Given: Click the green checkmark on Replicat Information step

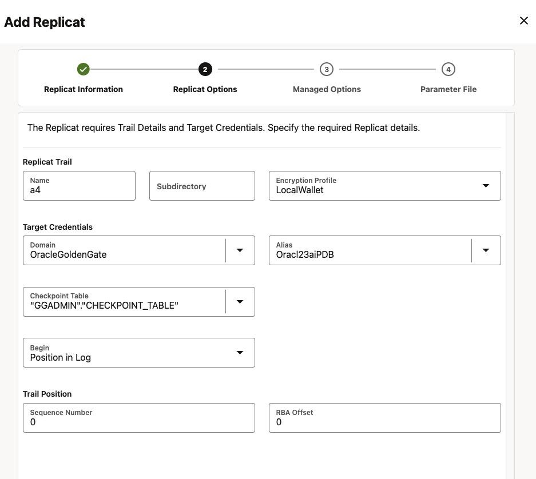Looking at the screenshot, I should pos(84,69).
